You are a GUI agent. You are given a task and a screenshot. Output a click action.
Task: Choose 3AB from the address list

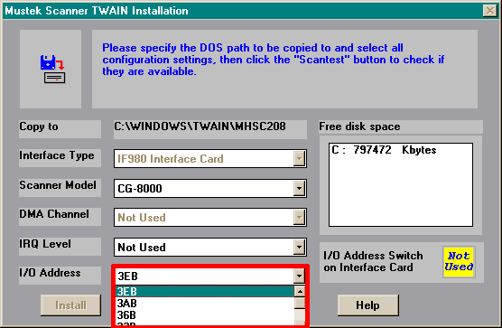205,303
